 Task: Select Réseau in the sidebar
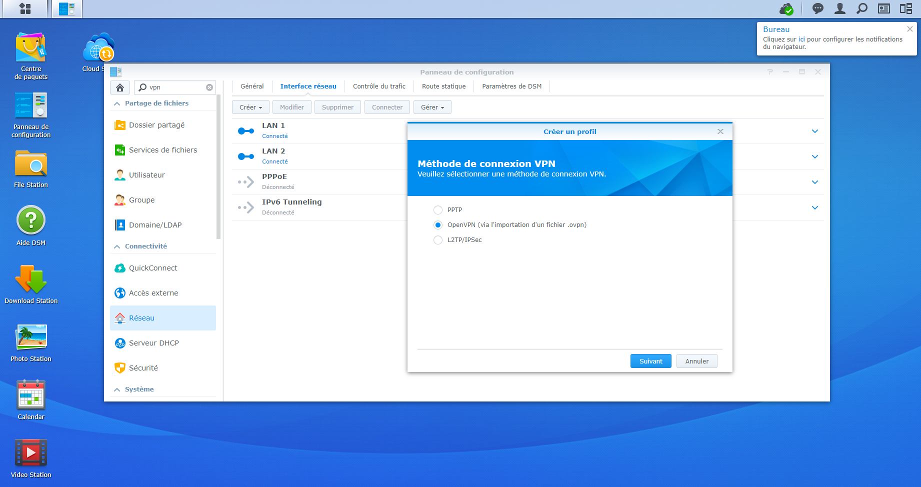click(x=163, y=318)
